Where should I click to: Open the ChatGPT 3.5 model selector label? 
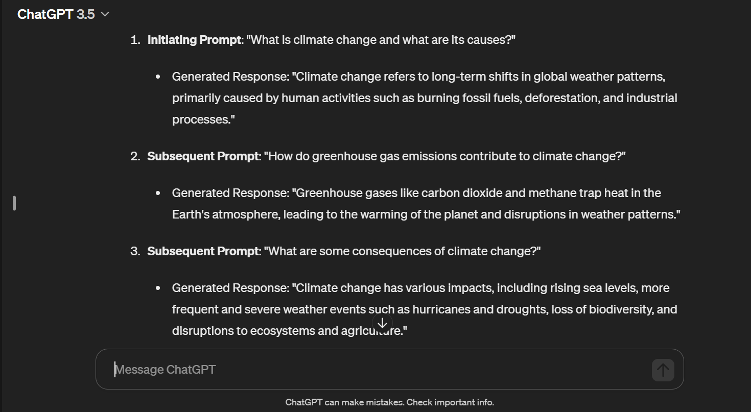coord(56,14)
